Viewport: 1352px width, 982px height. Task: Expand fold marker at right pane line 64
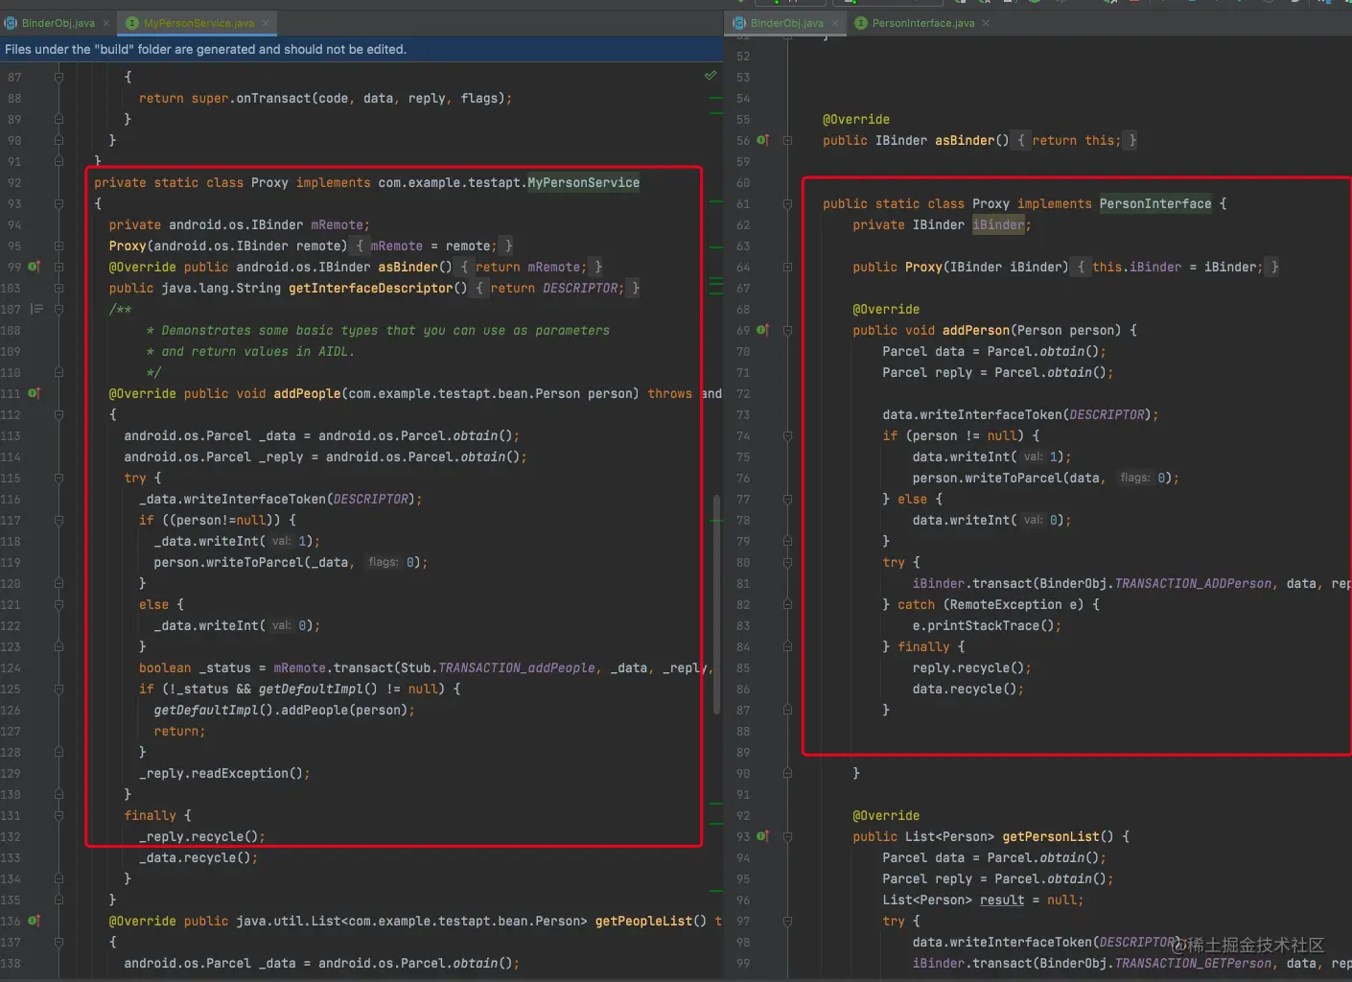tap(787, 267)
